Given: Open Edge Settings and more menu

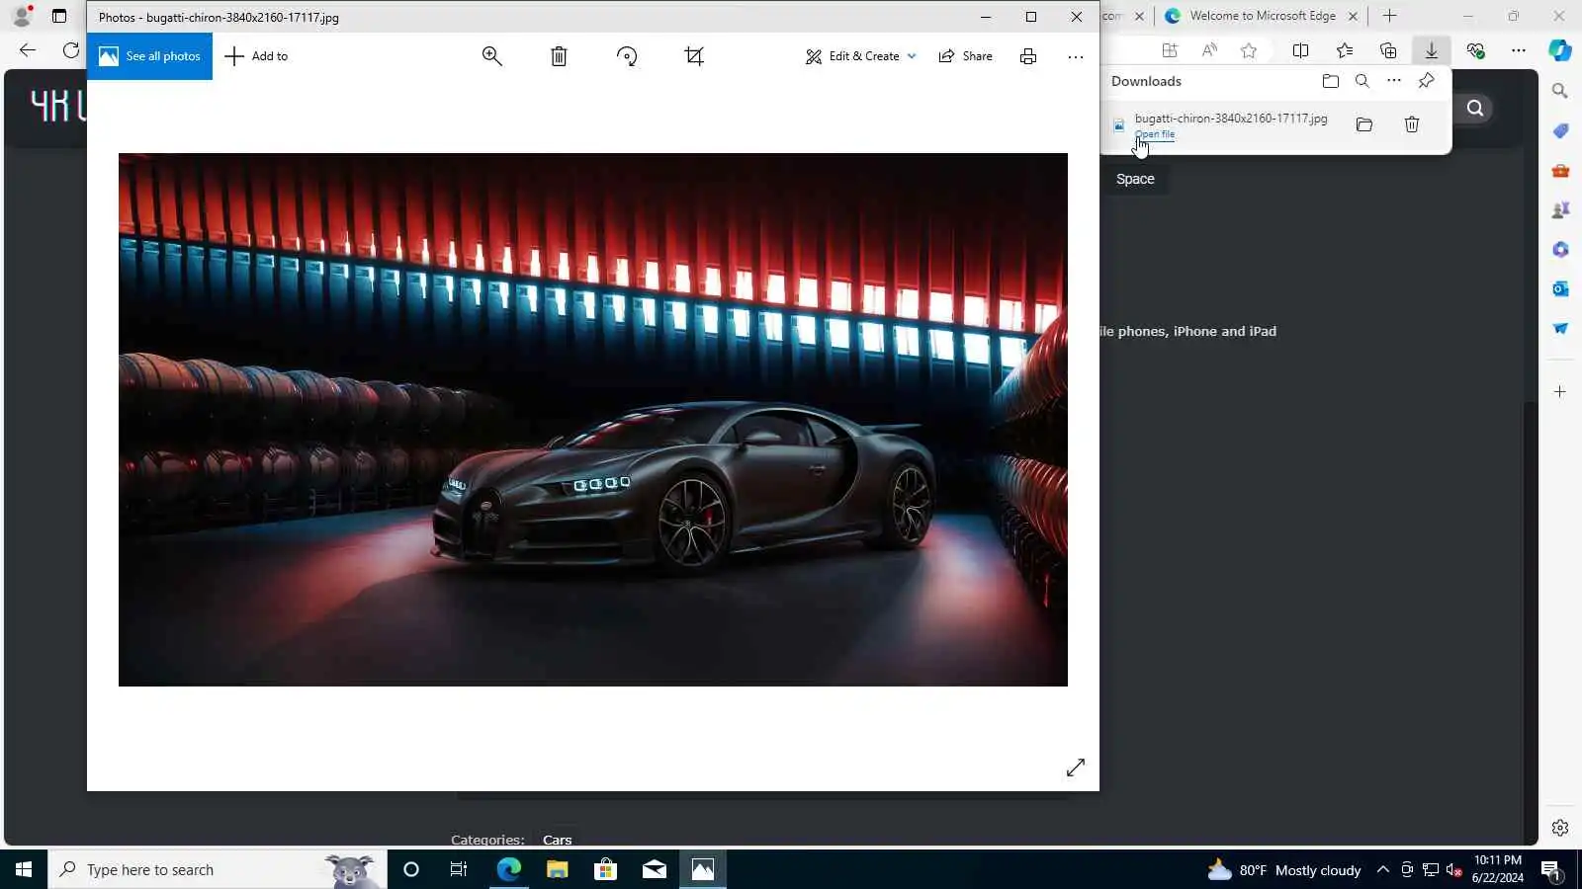Looking at the screenshot, I should coord(1519,50).
